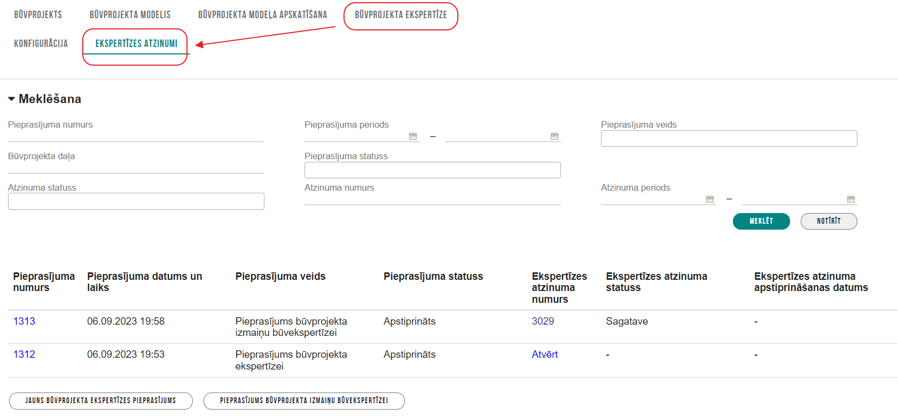
Task: Click the Ekspertīzes atzinuma statuss header
Action: pyautogui.click(x=657, y=282)
